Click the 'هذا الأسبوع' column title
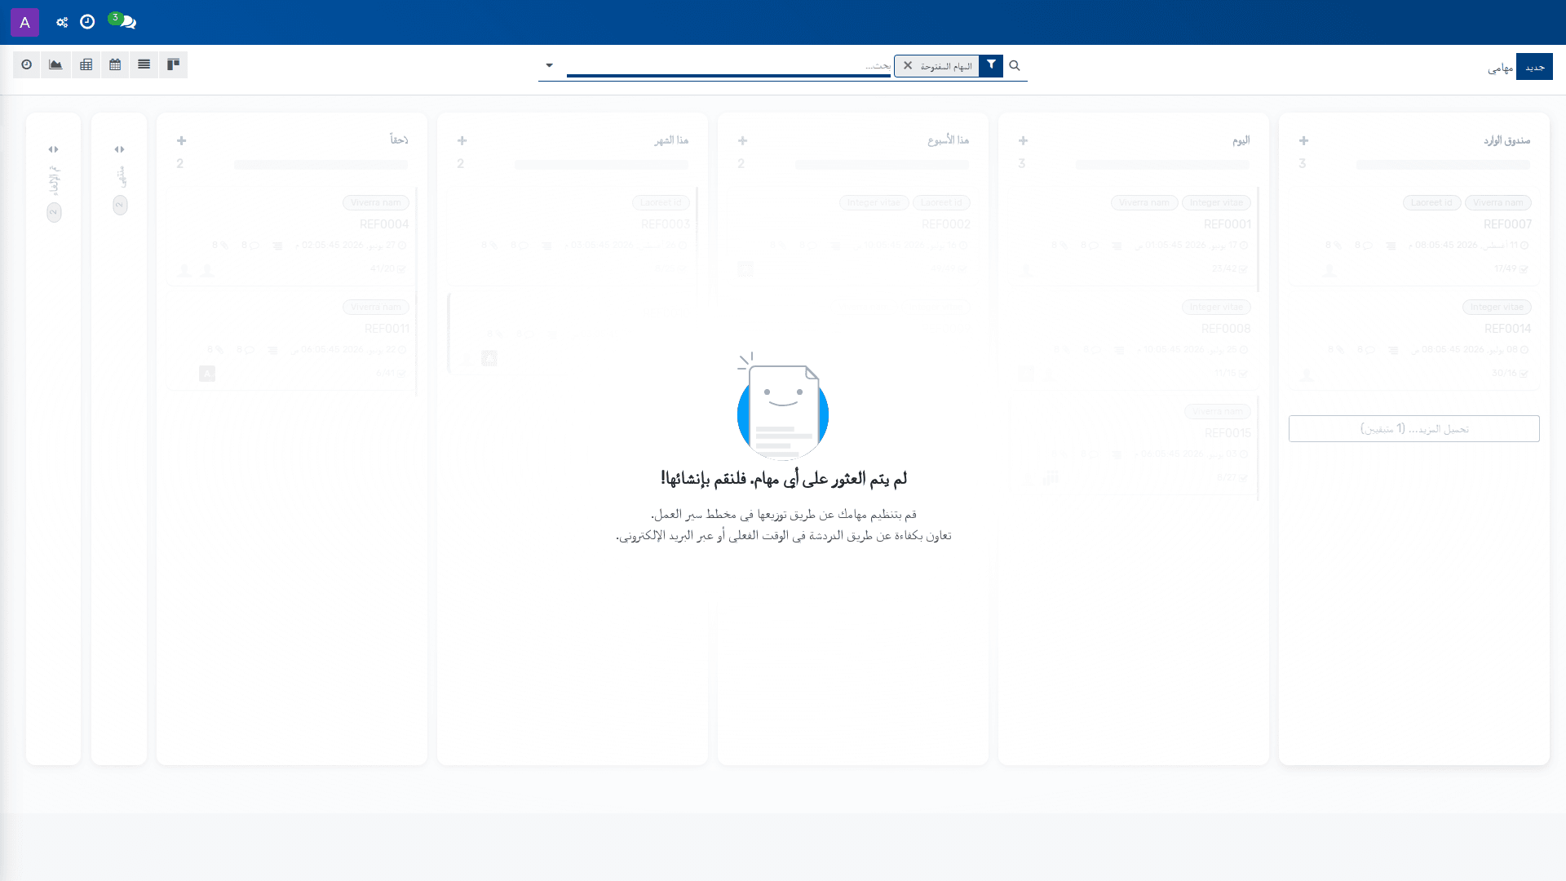Screen dimensions: 1566x881 (948, 140)
